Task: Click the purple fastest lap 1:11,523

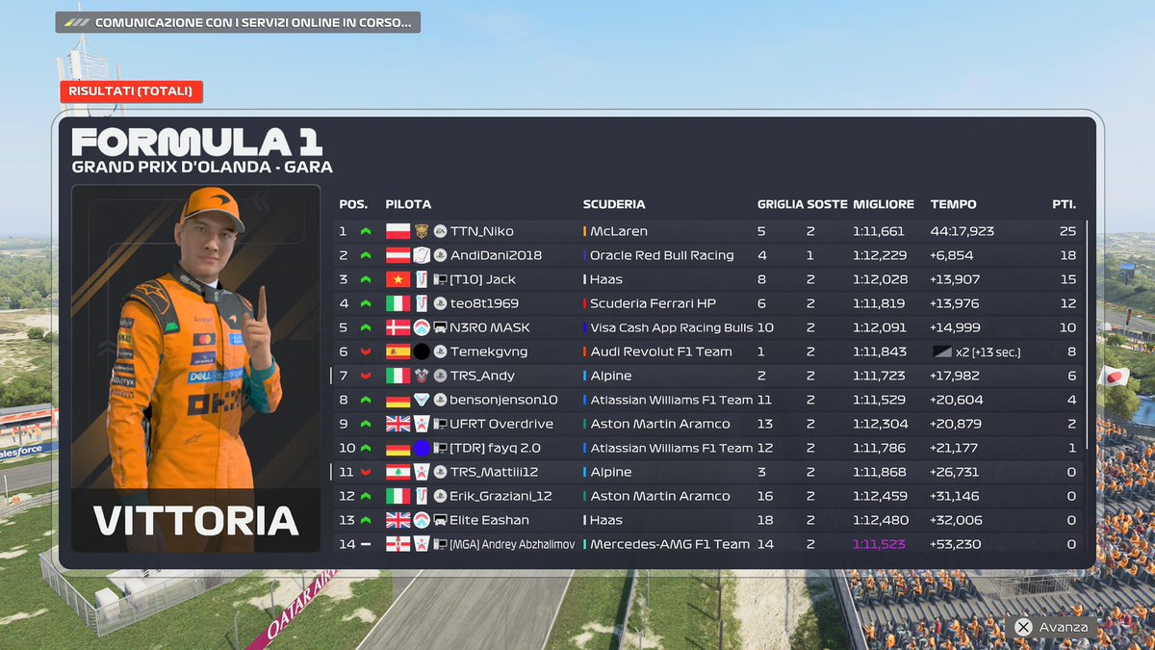Action: pyautogui.click(x=879, y=544)
